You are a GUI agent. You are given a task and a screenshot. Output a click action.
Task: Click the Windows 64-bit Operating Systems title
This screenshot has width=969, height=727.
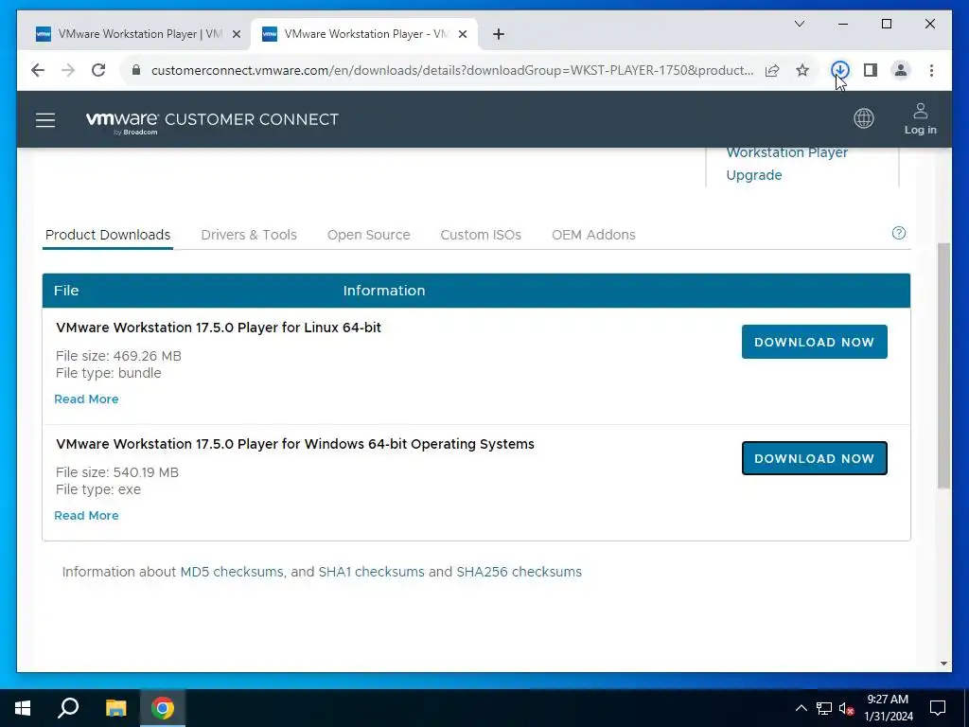tap(295, 445)
